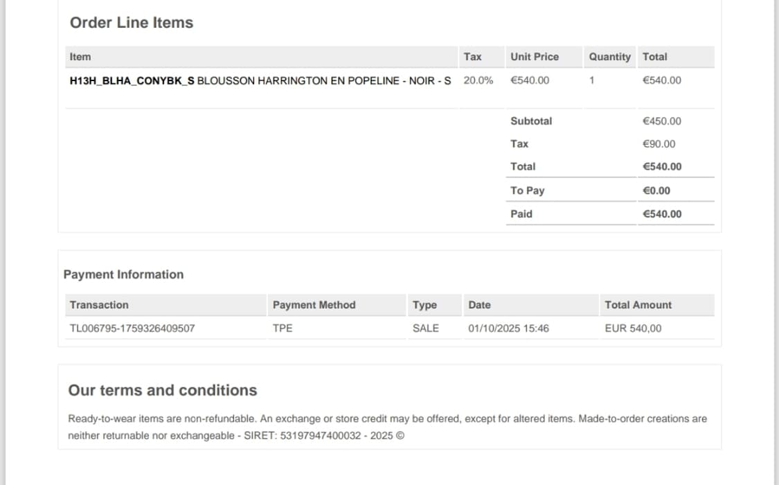Select the tax amount €90.00
The height and width of the screenshot is (485, 779).
[659, 144]
